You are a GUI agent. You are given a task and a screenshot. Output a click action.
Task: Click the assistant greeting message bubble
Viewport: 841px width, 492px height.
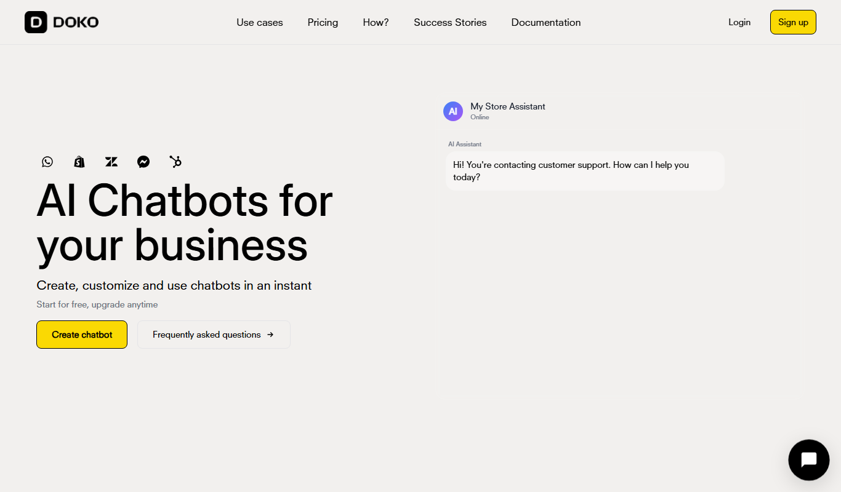(585, 171)
